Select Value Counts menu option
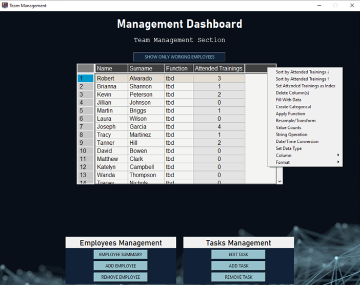The width and height of the screenshot is (360, 285). [x=289, y=128]
